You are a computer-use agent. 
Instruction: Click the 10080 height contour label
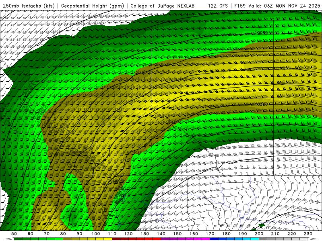click(x=261, y=33)
